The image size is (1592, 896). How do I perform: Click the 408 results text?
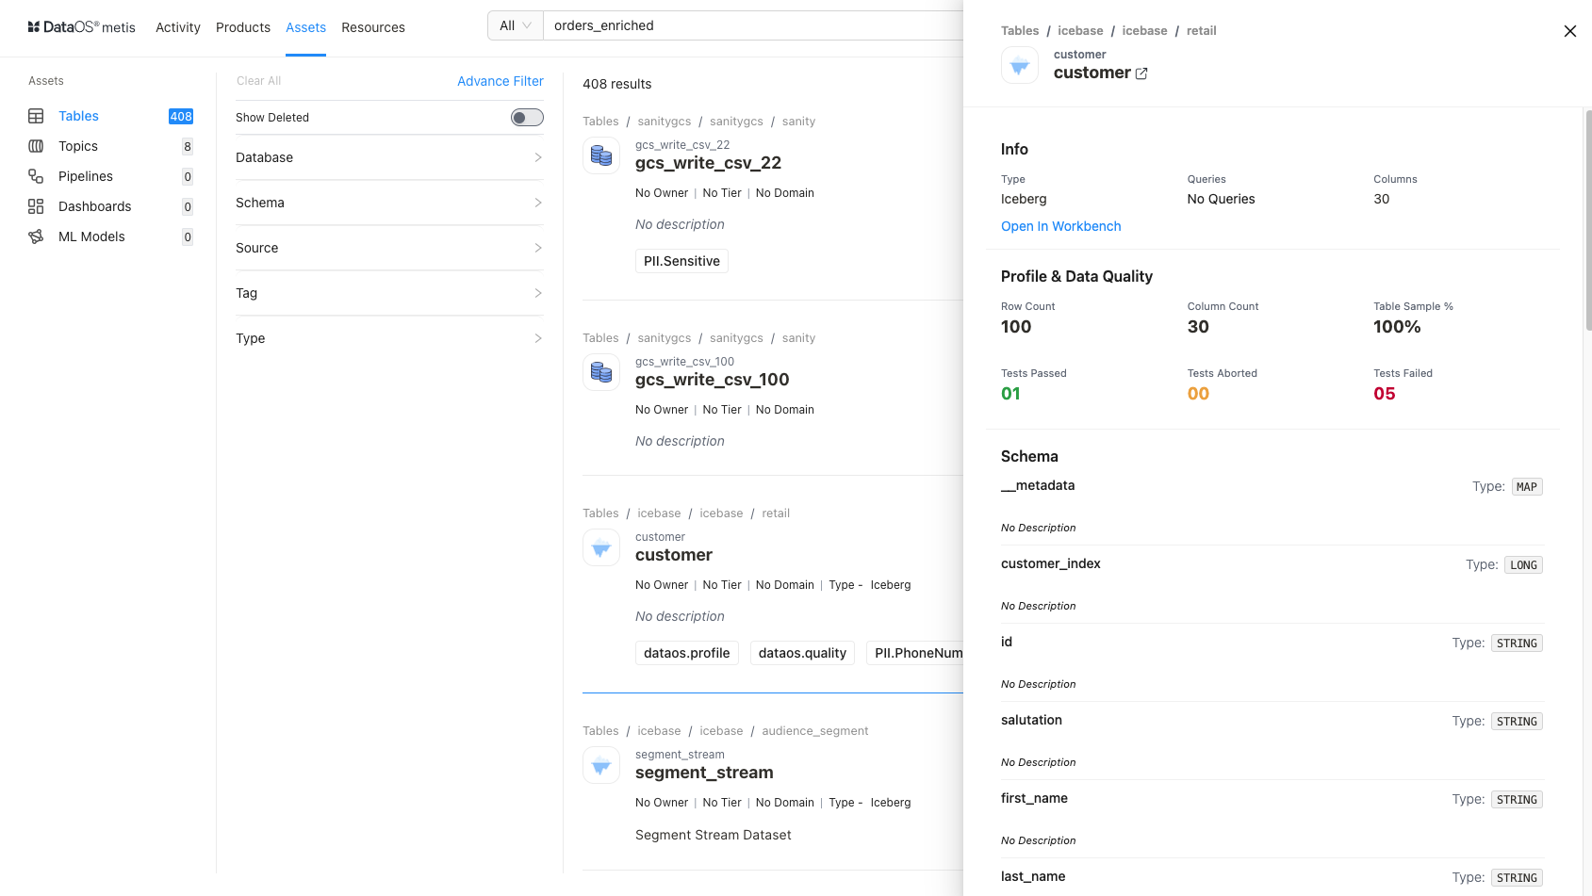[x=617, y=84]
